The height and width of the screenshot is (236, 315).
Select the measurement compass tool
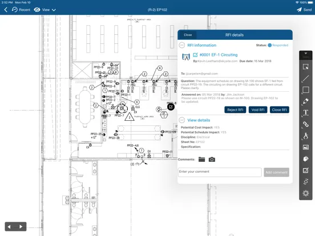pyautogui.click(x=305, y=136)
